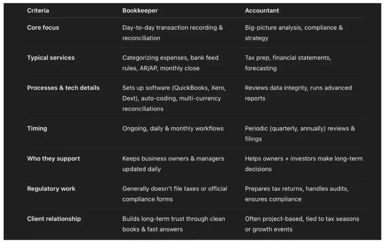384x243 pixels.
Task: Select the Accountant column header
Action: pos(262,10)
